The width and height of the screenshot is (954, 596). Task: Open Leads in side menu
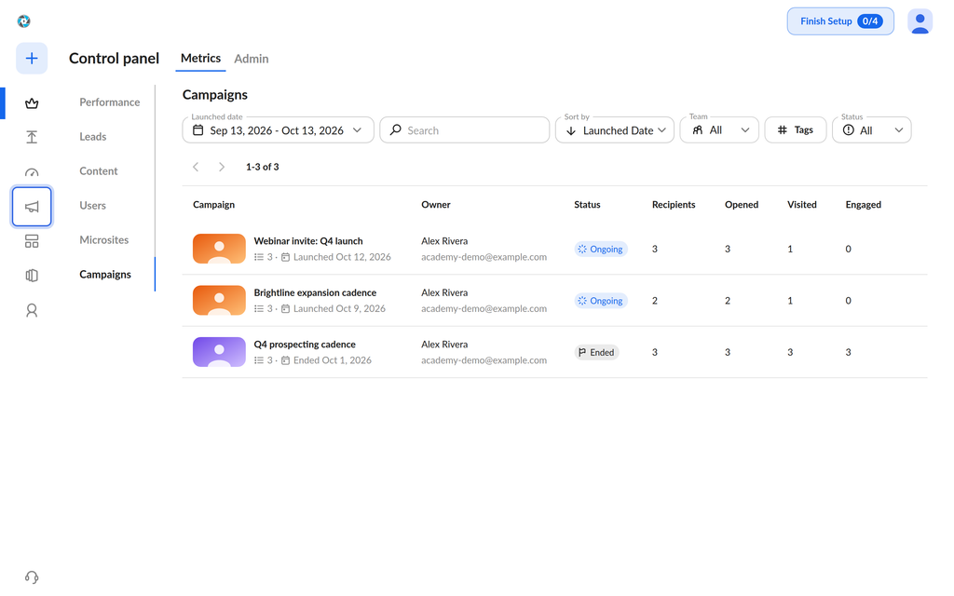click(93, 137)
